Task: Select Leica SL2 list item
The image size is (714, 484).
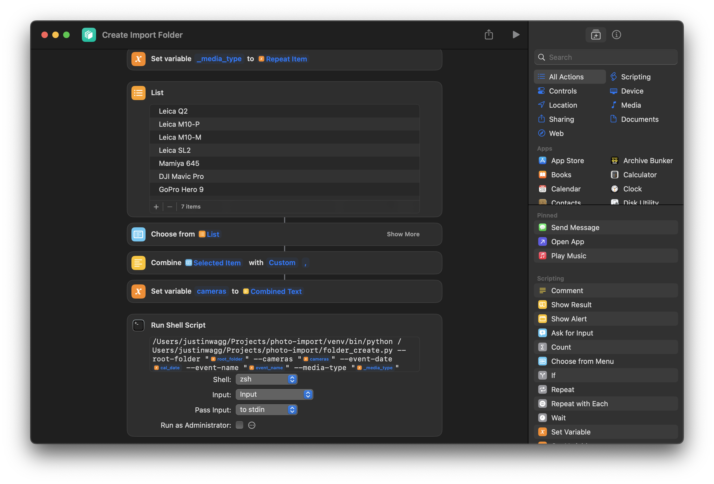Action: coord(174,150)
